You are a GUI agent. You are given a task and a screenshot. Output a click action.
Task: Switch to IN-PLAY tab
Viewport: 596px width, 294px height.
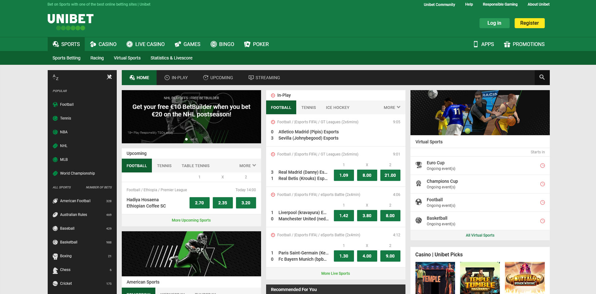pyautogui.click(x=176, y=77)
